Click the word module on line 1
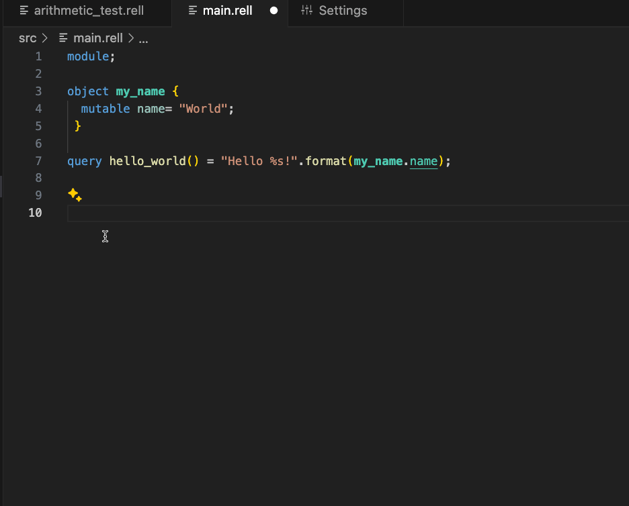 [x=88, y=56]
